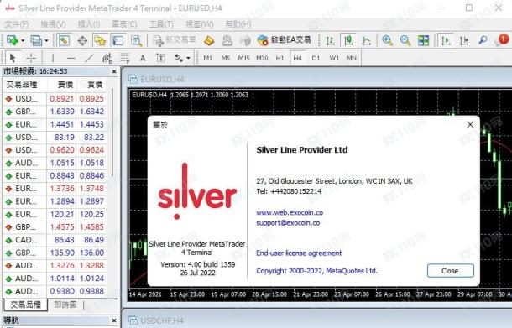Open the 文件(F) menu
This screenshot has width=512, height=328.
(x=17, y=24)
